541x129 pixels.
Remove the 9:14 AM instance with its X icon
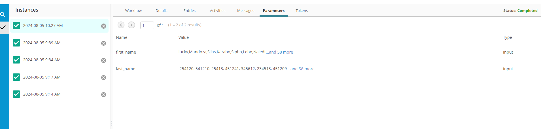tap(104, 95)
